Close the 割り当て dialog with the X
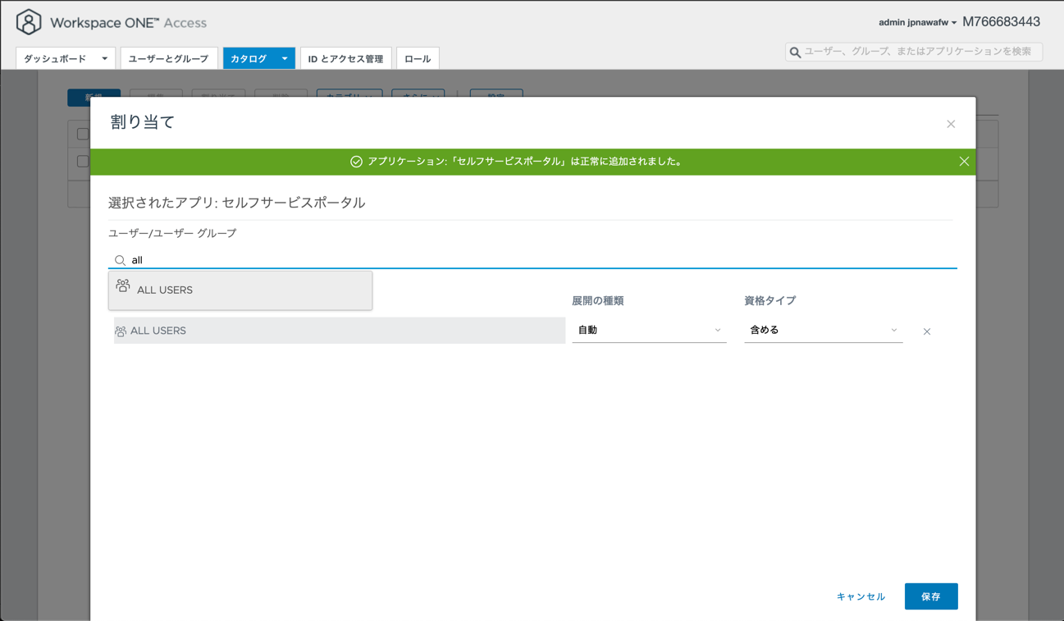The image size is (1064, 621). click(x=951, y=124)
